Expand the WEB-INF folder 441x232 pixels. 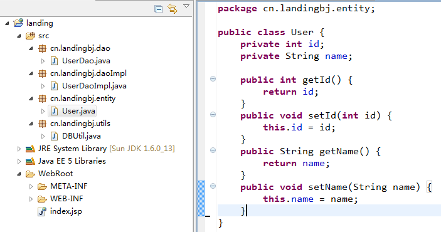(31, 199)
